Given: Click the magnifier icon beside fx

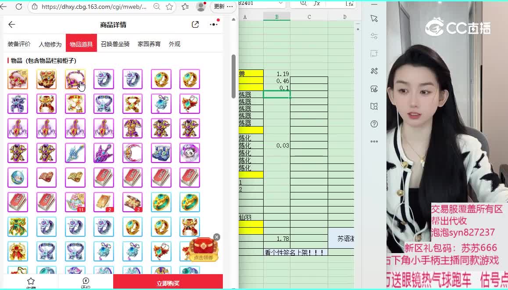Looking at the screenshot, I should pos(303,3).
